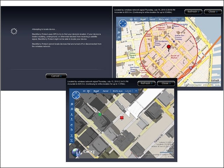Click upper Z-shaped icon in 3D sidebar
This screenshot has height=168, width=224.
[x=72, y=136]
